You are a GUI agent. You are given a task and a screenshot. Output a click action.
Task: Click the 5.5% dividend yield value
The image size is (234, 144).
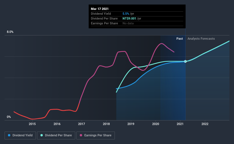point(126,14)
